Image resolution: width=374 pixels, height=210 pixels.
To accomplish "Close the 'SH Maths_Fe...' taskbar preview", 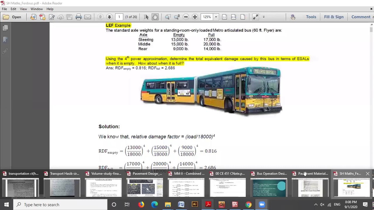I will point(368,174).
